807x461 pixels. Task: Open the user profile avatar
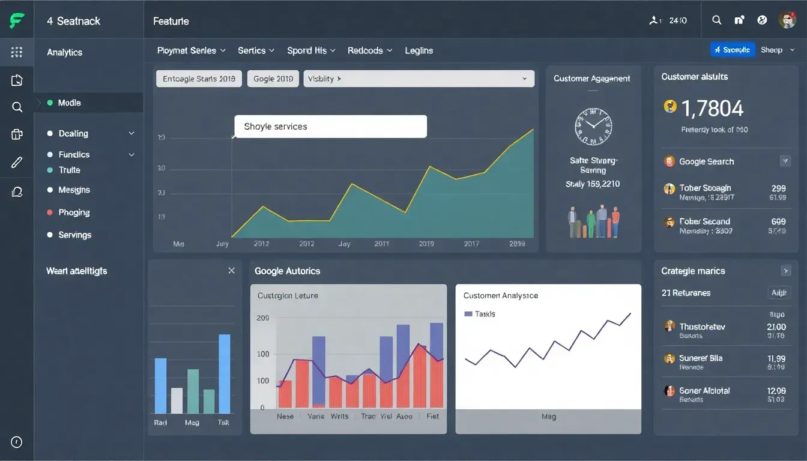(787, 20)
